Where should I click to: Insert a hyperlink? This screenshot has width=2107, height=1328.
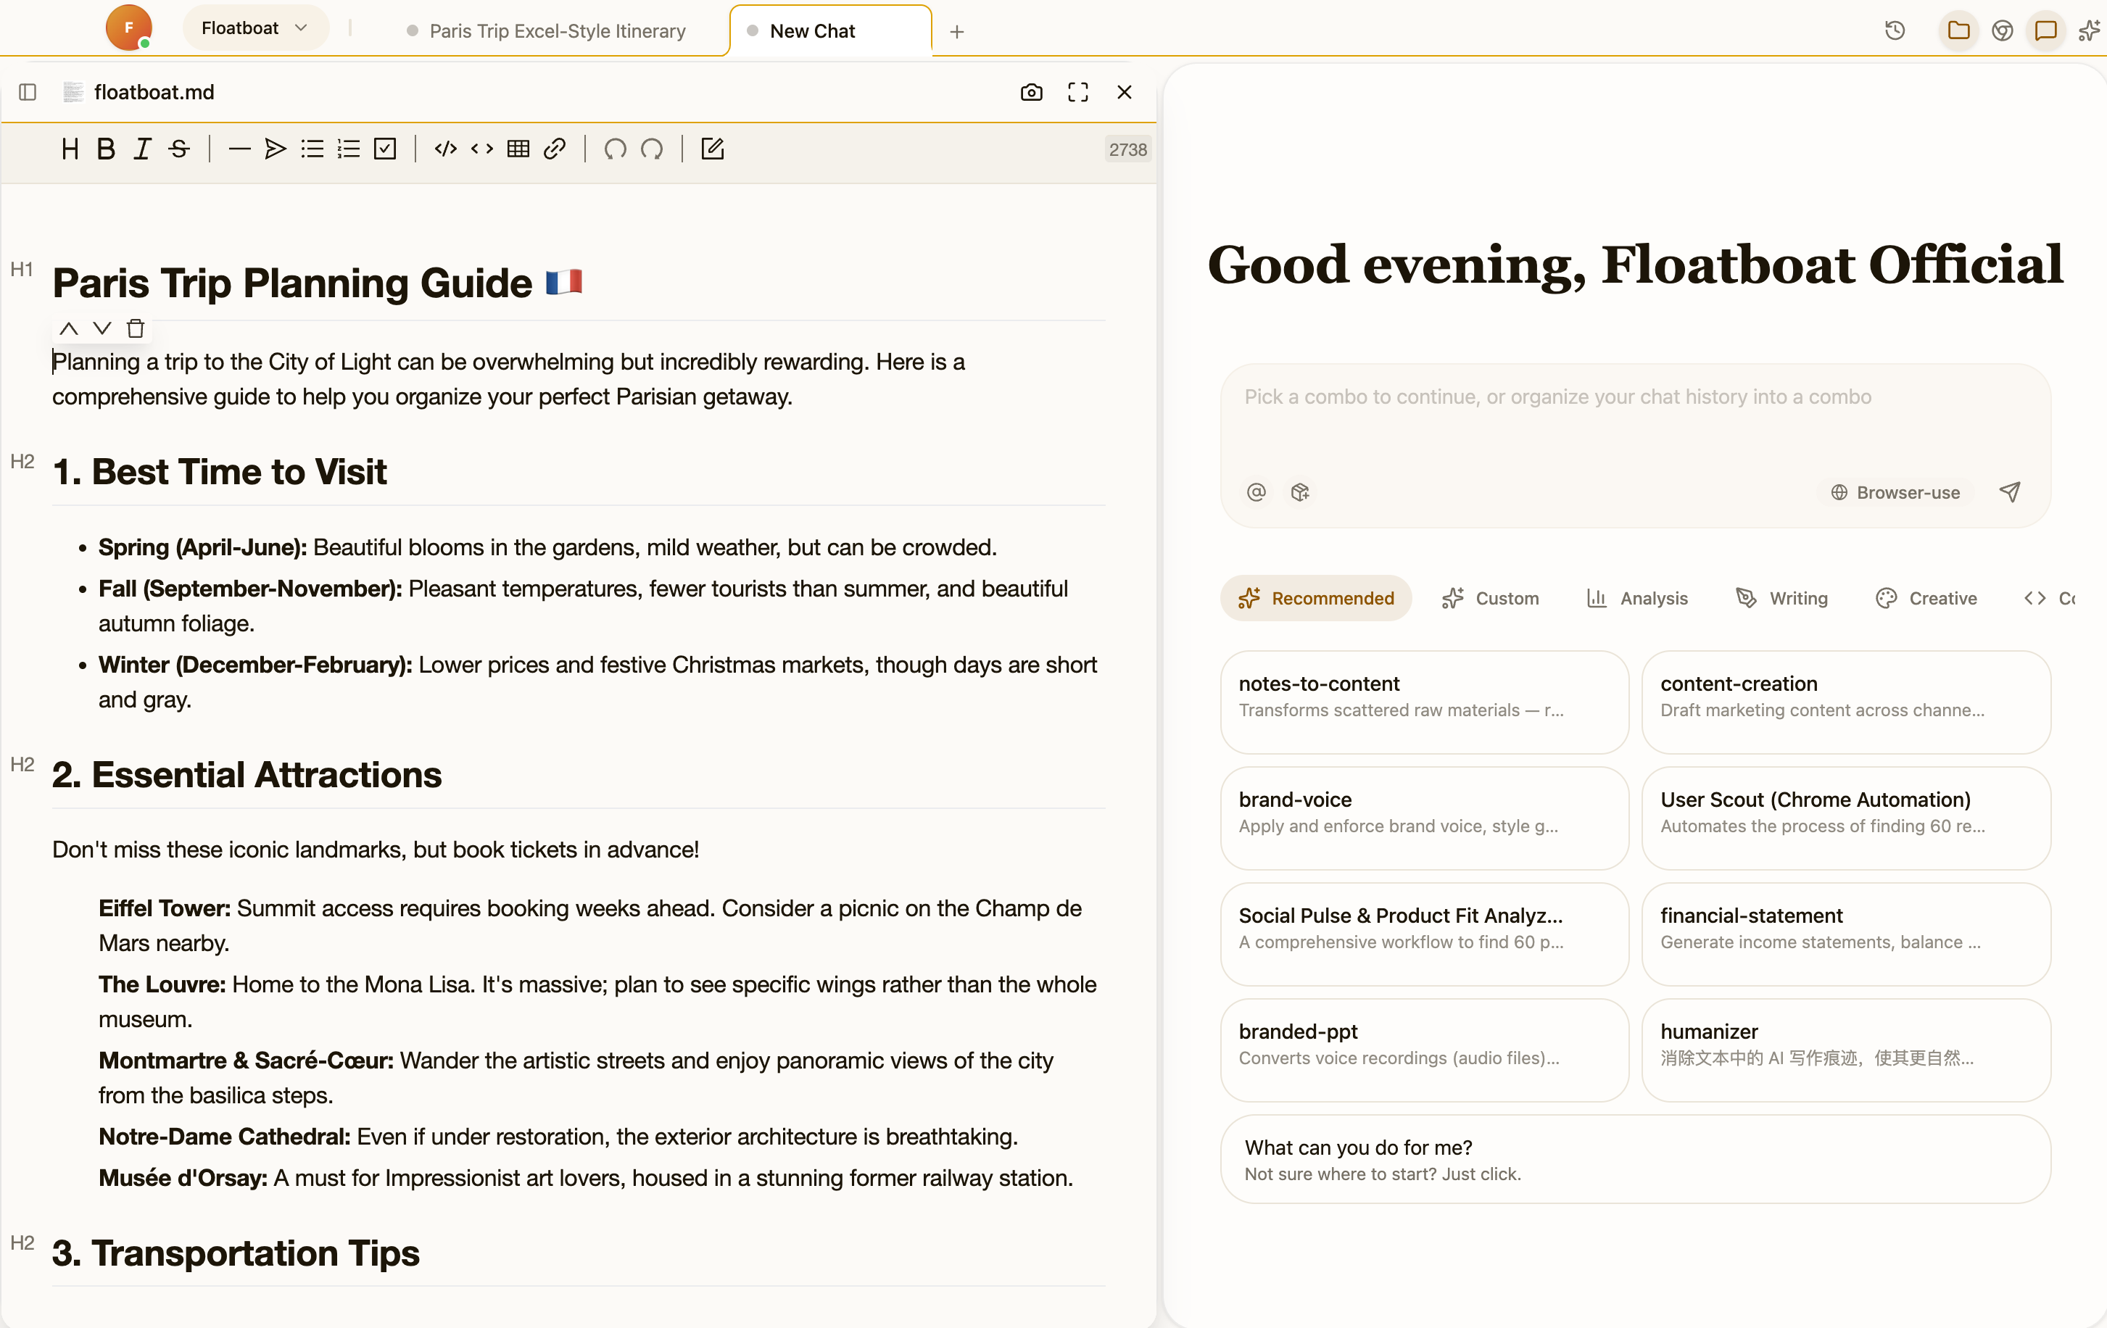555,149
